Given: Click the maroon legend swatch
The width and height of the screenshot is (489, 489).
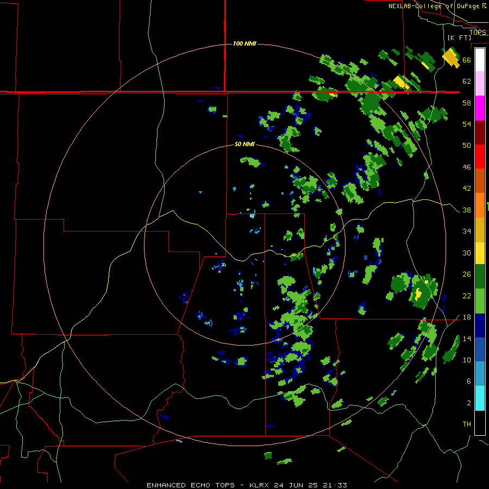Looking at the screenshot, I should click(x=480, y=133).
